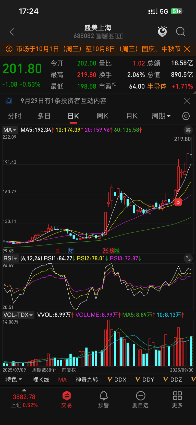Tap the 周期数60个 period count label
The width and height of the screenshot is (196, 425).
click(x=44, y=370)
